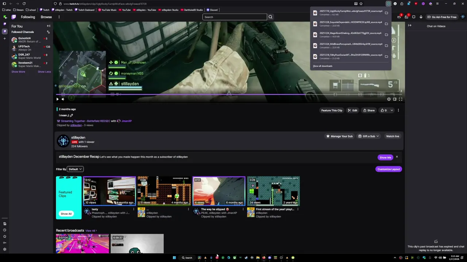Play the clip video
This screenshot has width=467, height=262.
57,99
